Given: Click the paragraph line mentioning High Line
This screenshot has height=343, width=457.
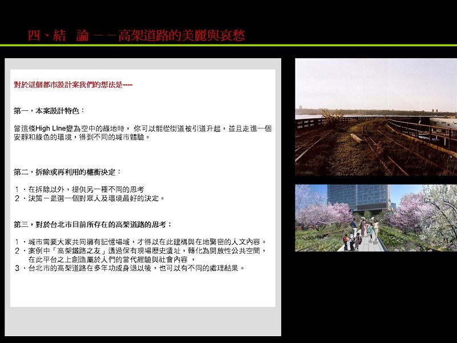Looking at the screenshot, I should [142, 129].
